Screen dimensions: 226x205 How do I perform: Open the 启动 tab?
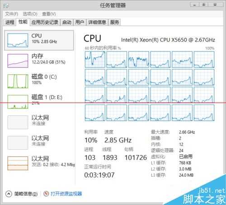pyautogui.click(x=67, y=23)
